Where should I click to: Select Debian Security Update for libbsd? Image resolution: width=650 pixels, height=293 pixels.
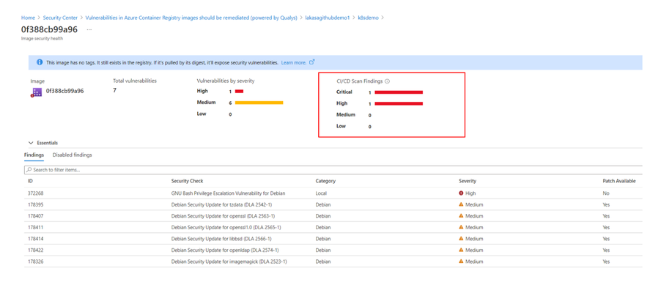[x=221, y=239]
